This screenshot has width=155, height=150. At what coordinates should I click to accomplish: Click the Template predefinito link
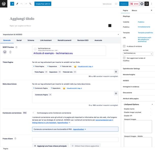pyautogui.click(x=145, y=33)
